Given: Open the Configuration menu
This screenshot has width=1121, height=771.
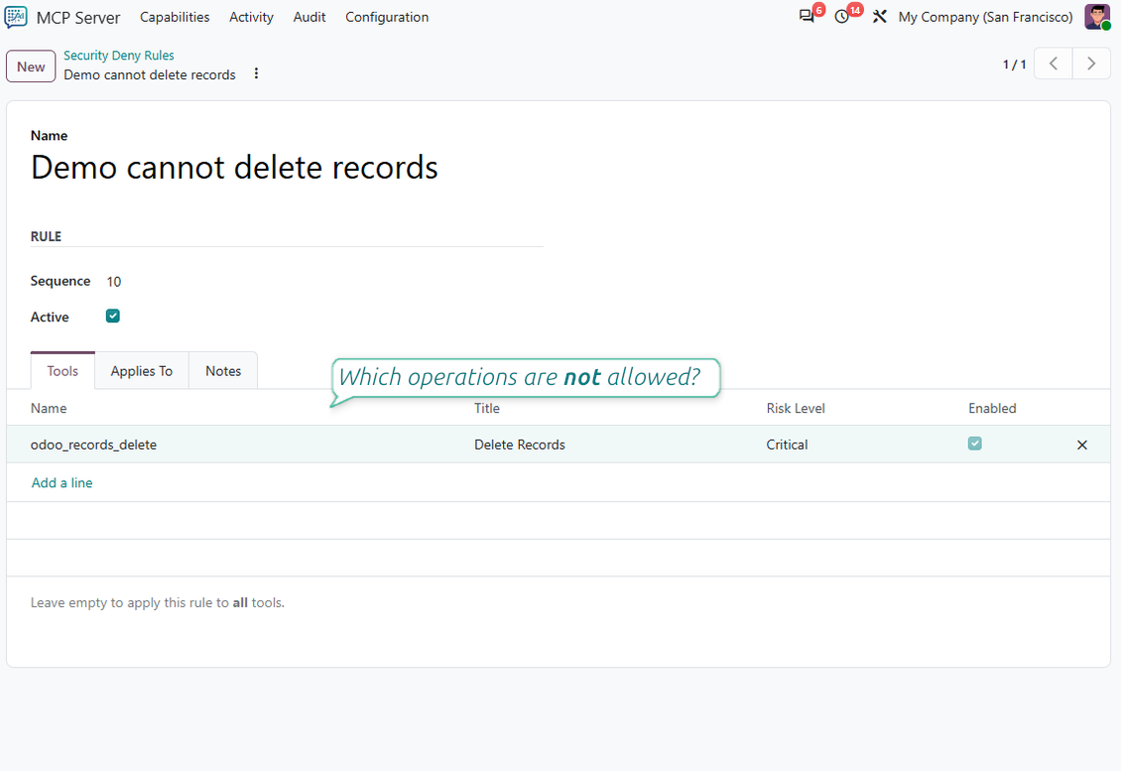Looking at the screenshot, I should [387, 17].
